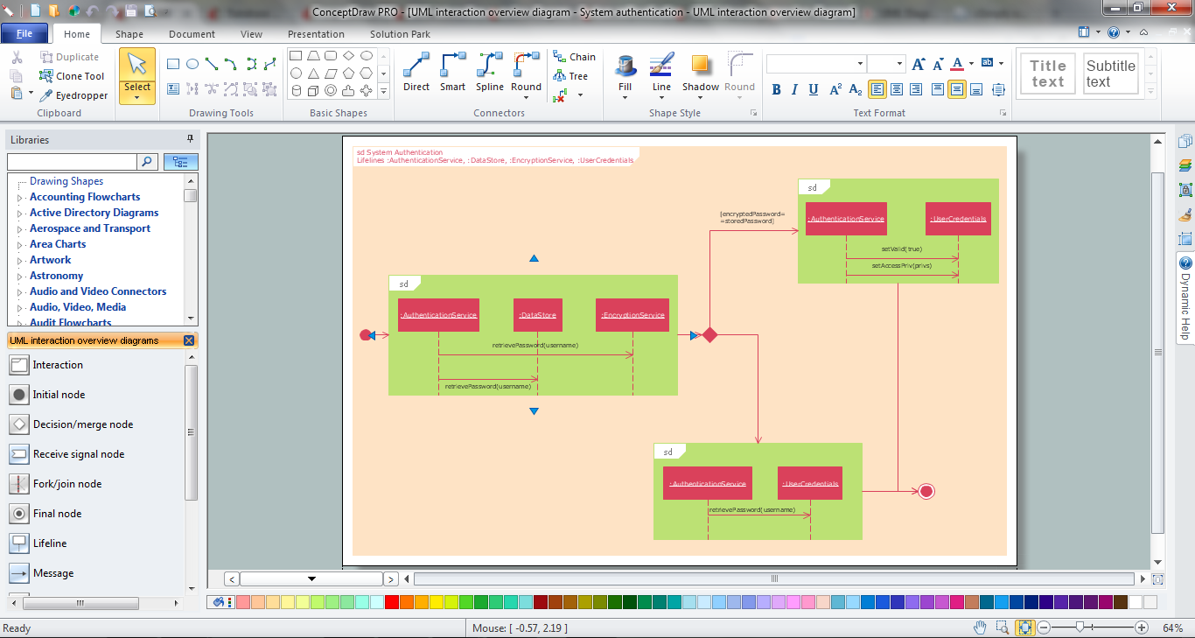Pick the red swatch from the color bar

pos(391,603)
